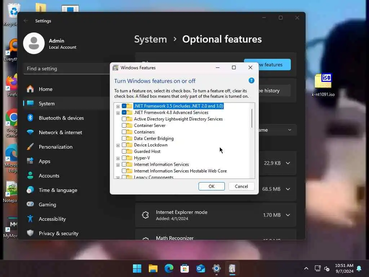Enable the Device Lockdown checkbox
Screen dimensions: 369x277
click(124, 145)
